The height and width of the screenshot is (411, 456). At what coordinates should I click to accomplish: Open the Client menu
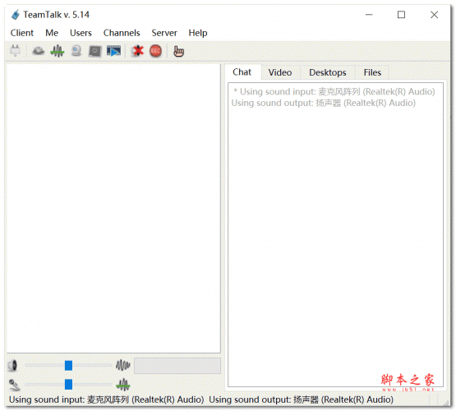22,33
